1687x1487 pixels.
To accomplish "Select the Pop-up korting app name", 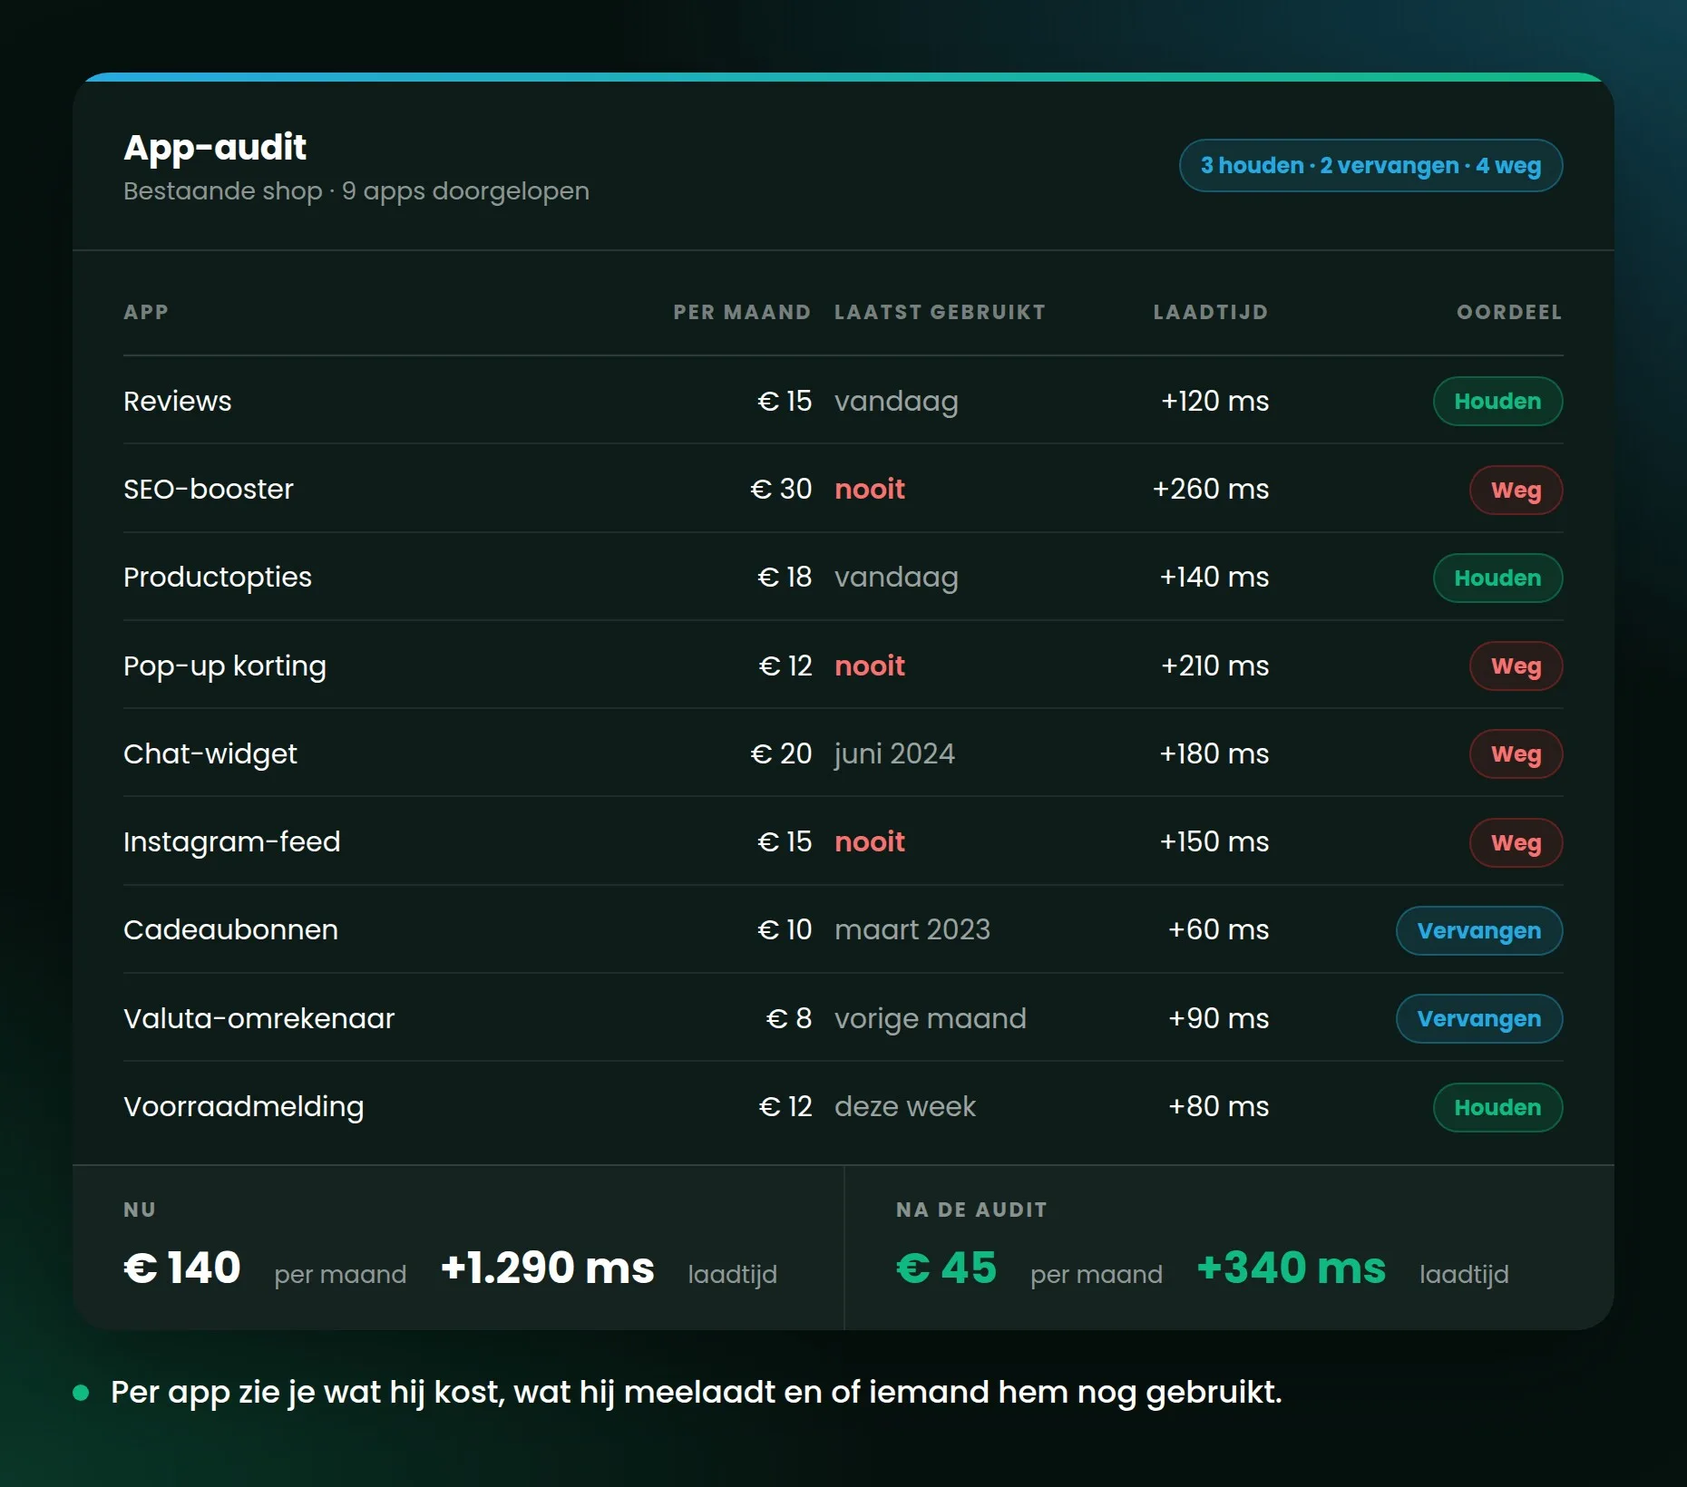I will point(225,666).
